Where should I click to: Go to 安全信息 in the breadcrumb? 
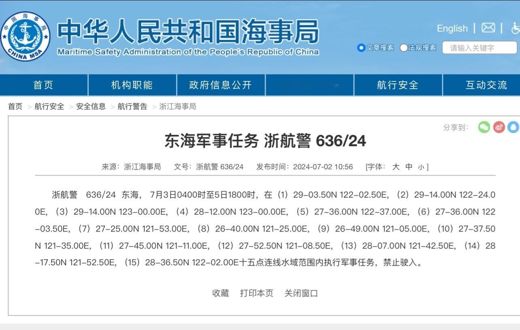(x=91, y=106)
